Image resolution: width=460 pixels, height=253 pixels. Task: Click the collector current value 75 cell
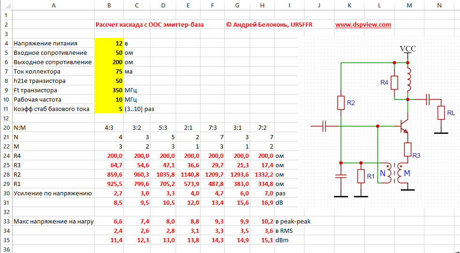109,71
